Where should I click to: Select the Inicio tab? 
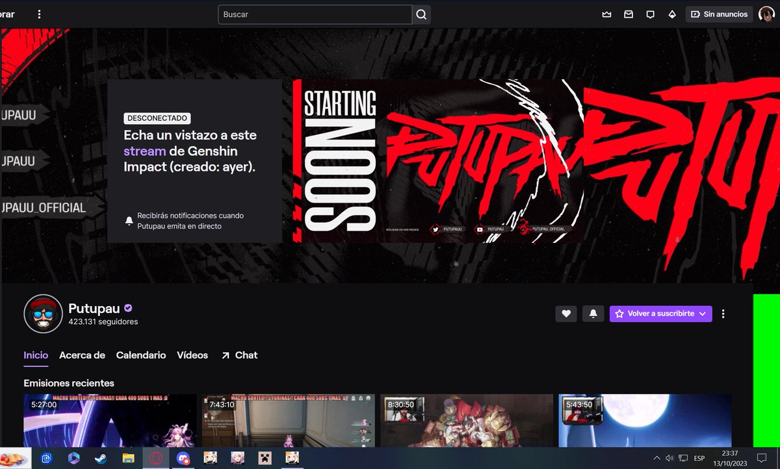click(36, 355)
